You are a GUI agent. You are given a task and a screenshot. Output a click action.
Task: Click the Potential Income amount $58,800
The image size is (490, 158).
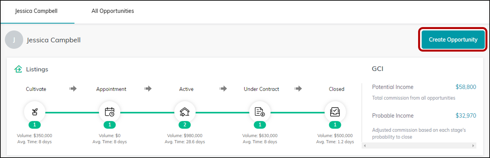466,87
